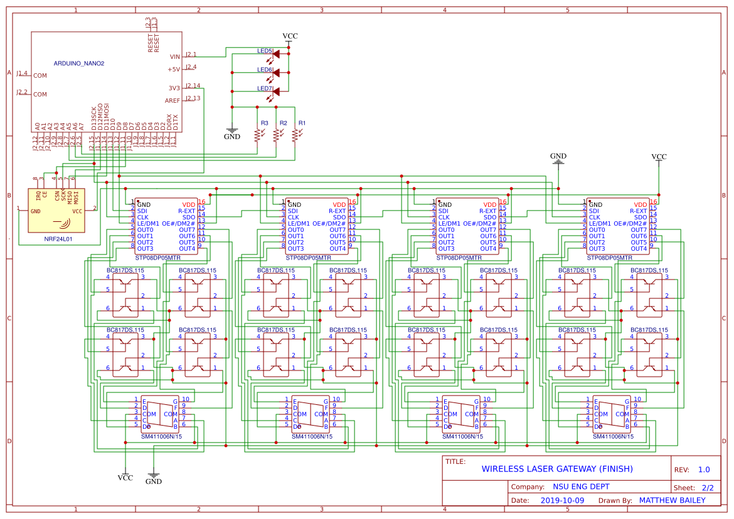Click the title WIRELESS LASER GATEWAY (FINISH)
Image resolution: width=734 pixels, height=519 pixels.
click(558, 468)
